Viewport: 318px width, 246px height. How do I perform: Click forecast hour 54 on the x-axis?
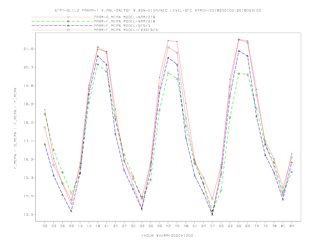coord(204,226)
